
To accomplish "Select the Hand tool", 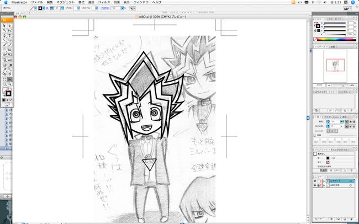I will pos(4,84).
